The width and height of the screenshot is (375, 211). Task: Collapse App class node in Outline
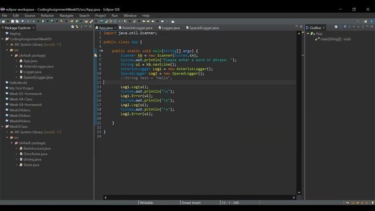coord(308,33)
